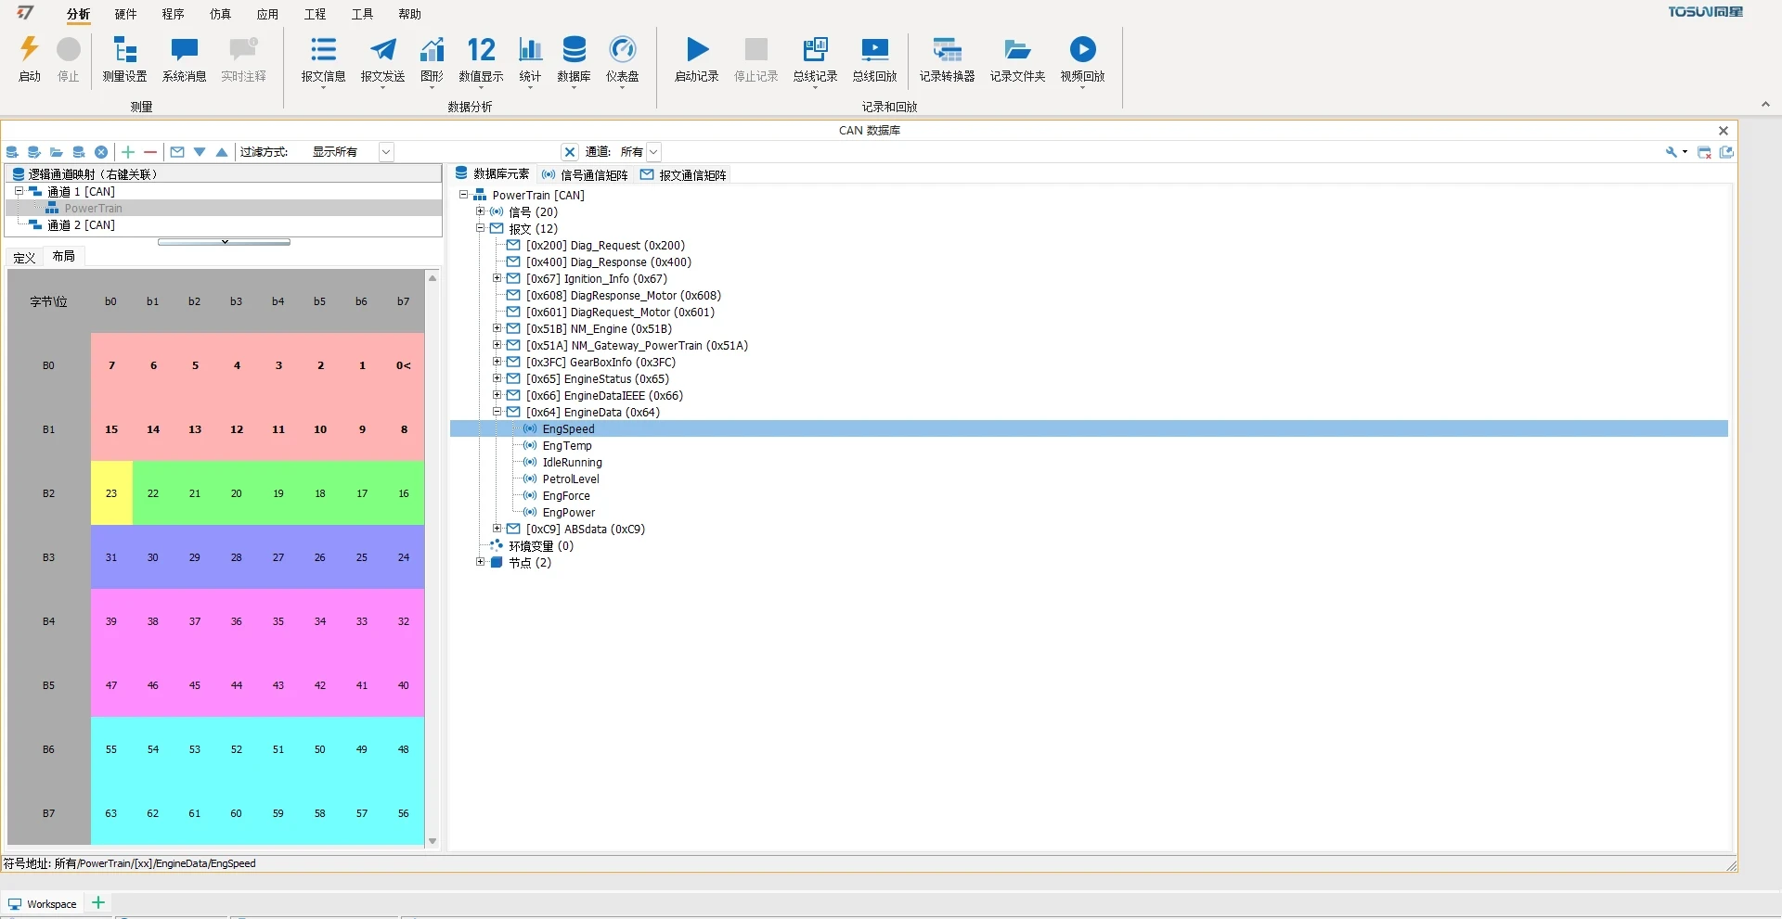The height and width of the screenshot is (919, 1782).
Task: Expand the [0xC9] ABSdata message
Action: point(497,530)
